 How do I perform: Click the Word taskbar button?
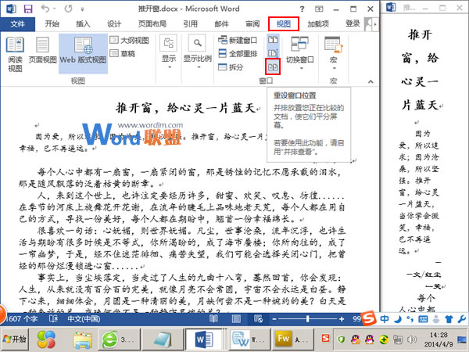click(x=204, y=339)
